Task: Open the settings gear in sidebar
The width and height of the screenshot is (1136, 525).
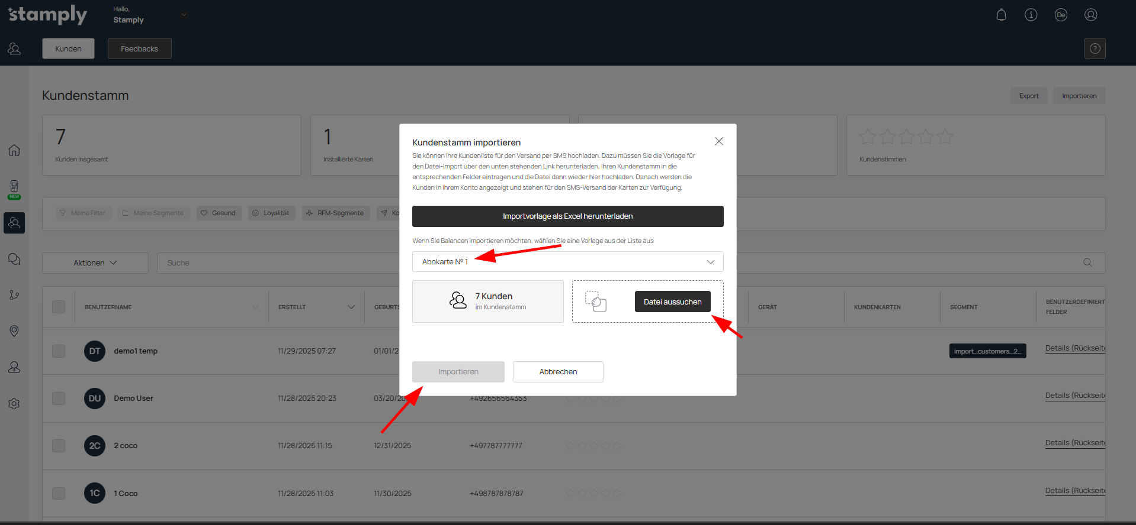Action: click(x=14, y=404)
